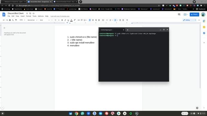
Task: Click the Redo icon in Docs toolbar
Action: (x=7, y=20)
